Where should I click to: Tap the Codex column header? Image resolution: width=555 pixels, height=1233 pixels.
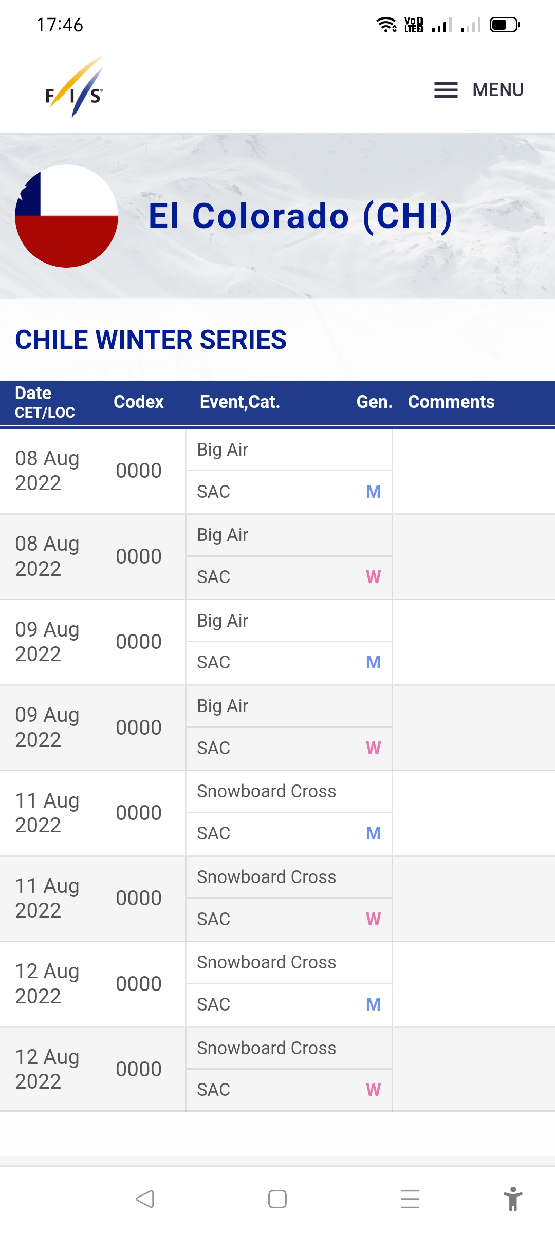coord(138,402)
